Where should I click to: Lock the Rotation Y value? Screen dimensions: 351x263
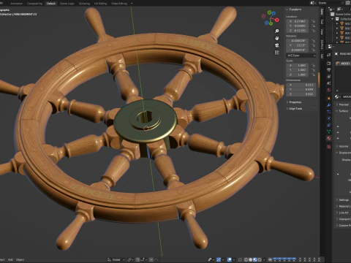coord(313,45)
